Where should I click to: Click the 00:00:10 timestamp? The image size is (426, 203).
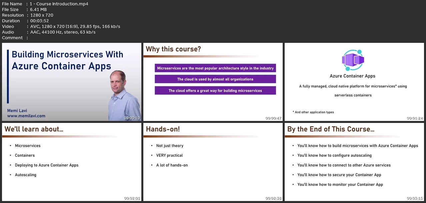coord(132,118)
